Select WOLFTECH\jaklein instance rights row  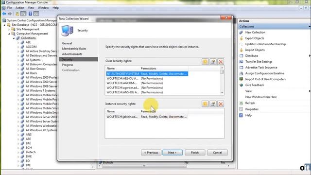(147, 117)
